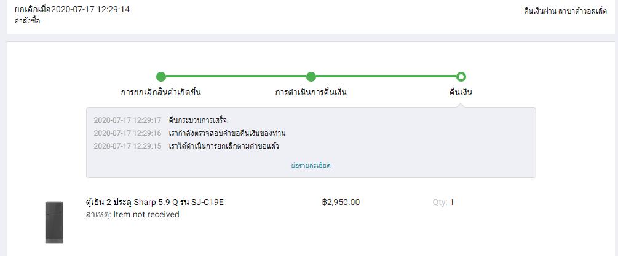The image size is (618, 256).
Task: Click the การดำเนินการคืนเงิน step label
Action: [311, 93]
